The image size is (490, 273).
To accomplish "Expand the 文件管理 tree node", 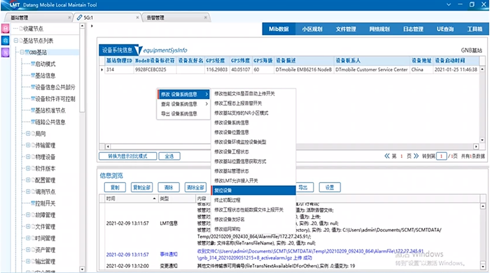I will point(28,226).
